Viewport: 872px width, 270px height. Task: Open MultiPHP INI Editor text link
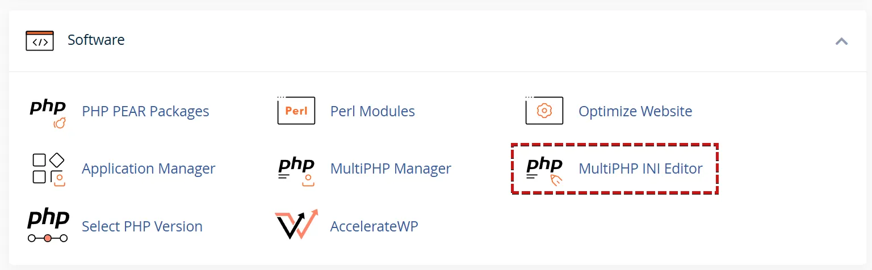(640, 168)
